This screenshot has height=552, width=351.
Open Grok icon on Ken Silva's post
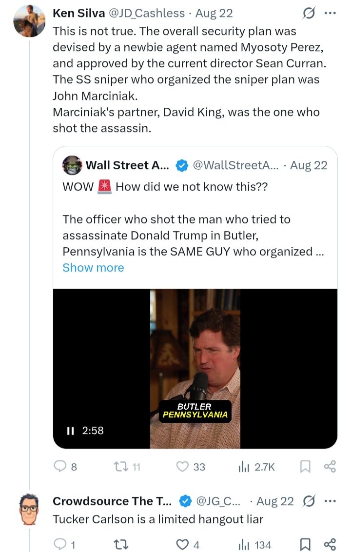click(x=309, y=13)
